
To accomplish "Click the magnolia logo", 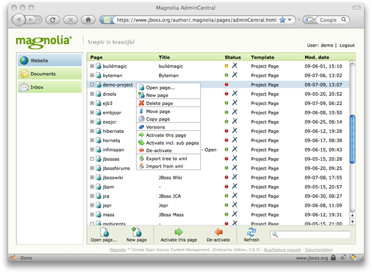I will point(43,42).
